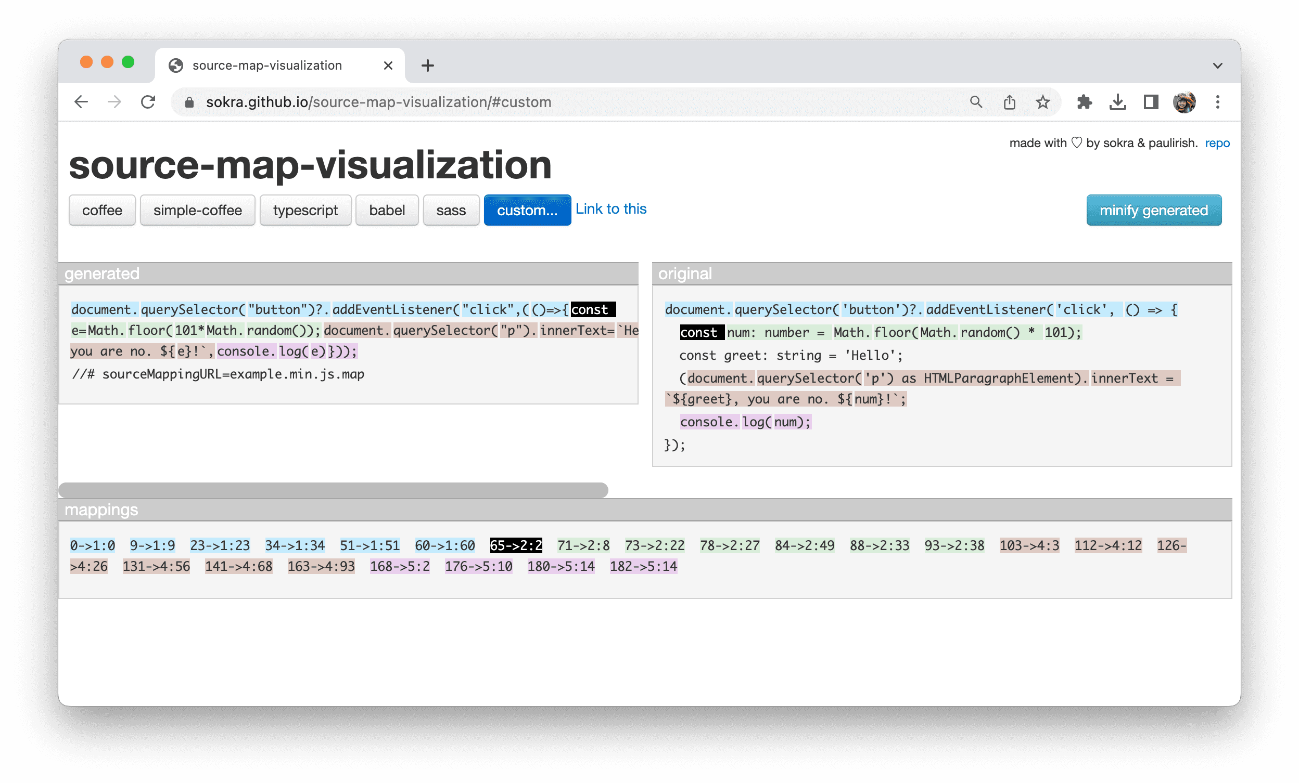Image resolution: width=1299 pixels, height=783 pixels.
Task: Click the browser share/export icon
Action: 1011,102
